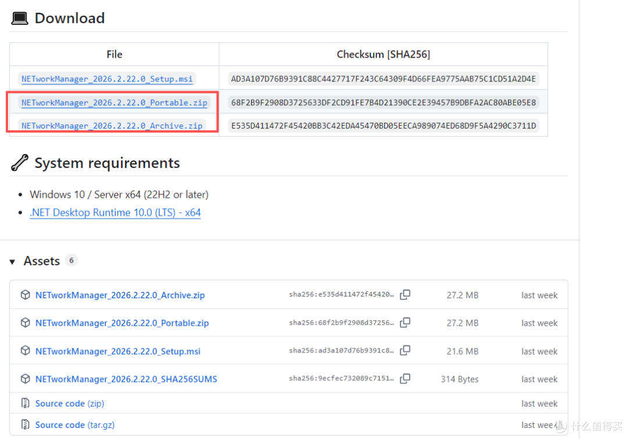Copy sha256 of Setup.msi asset
Viewport: 628px width, 439px height.
click(405, 351)
